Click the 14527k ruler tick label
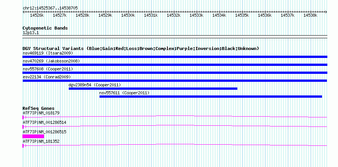Image resolution: width=338 pixels, height=167 pixels. click(60, 15)
